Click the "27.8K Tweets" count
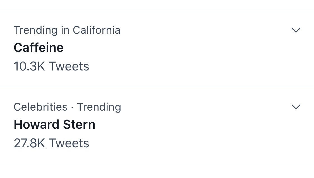 pos(51,143)
